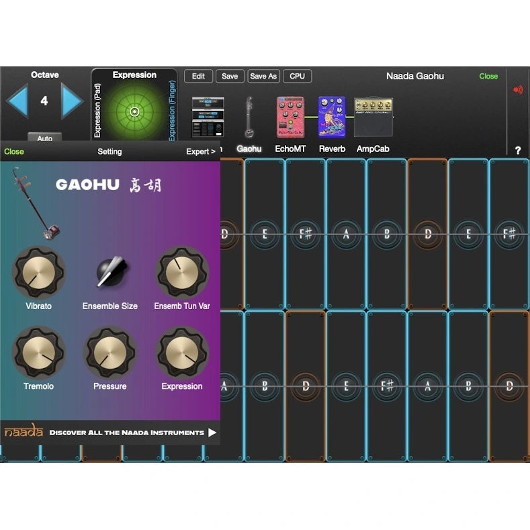Screen dimensions: 530x530
Task: Open the Reverb blue pedal
Action: coord(332,117)
